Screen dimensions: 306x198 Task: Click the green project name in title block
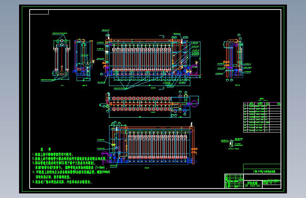(x=264, y=172)
